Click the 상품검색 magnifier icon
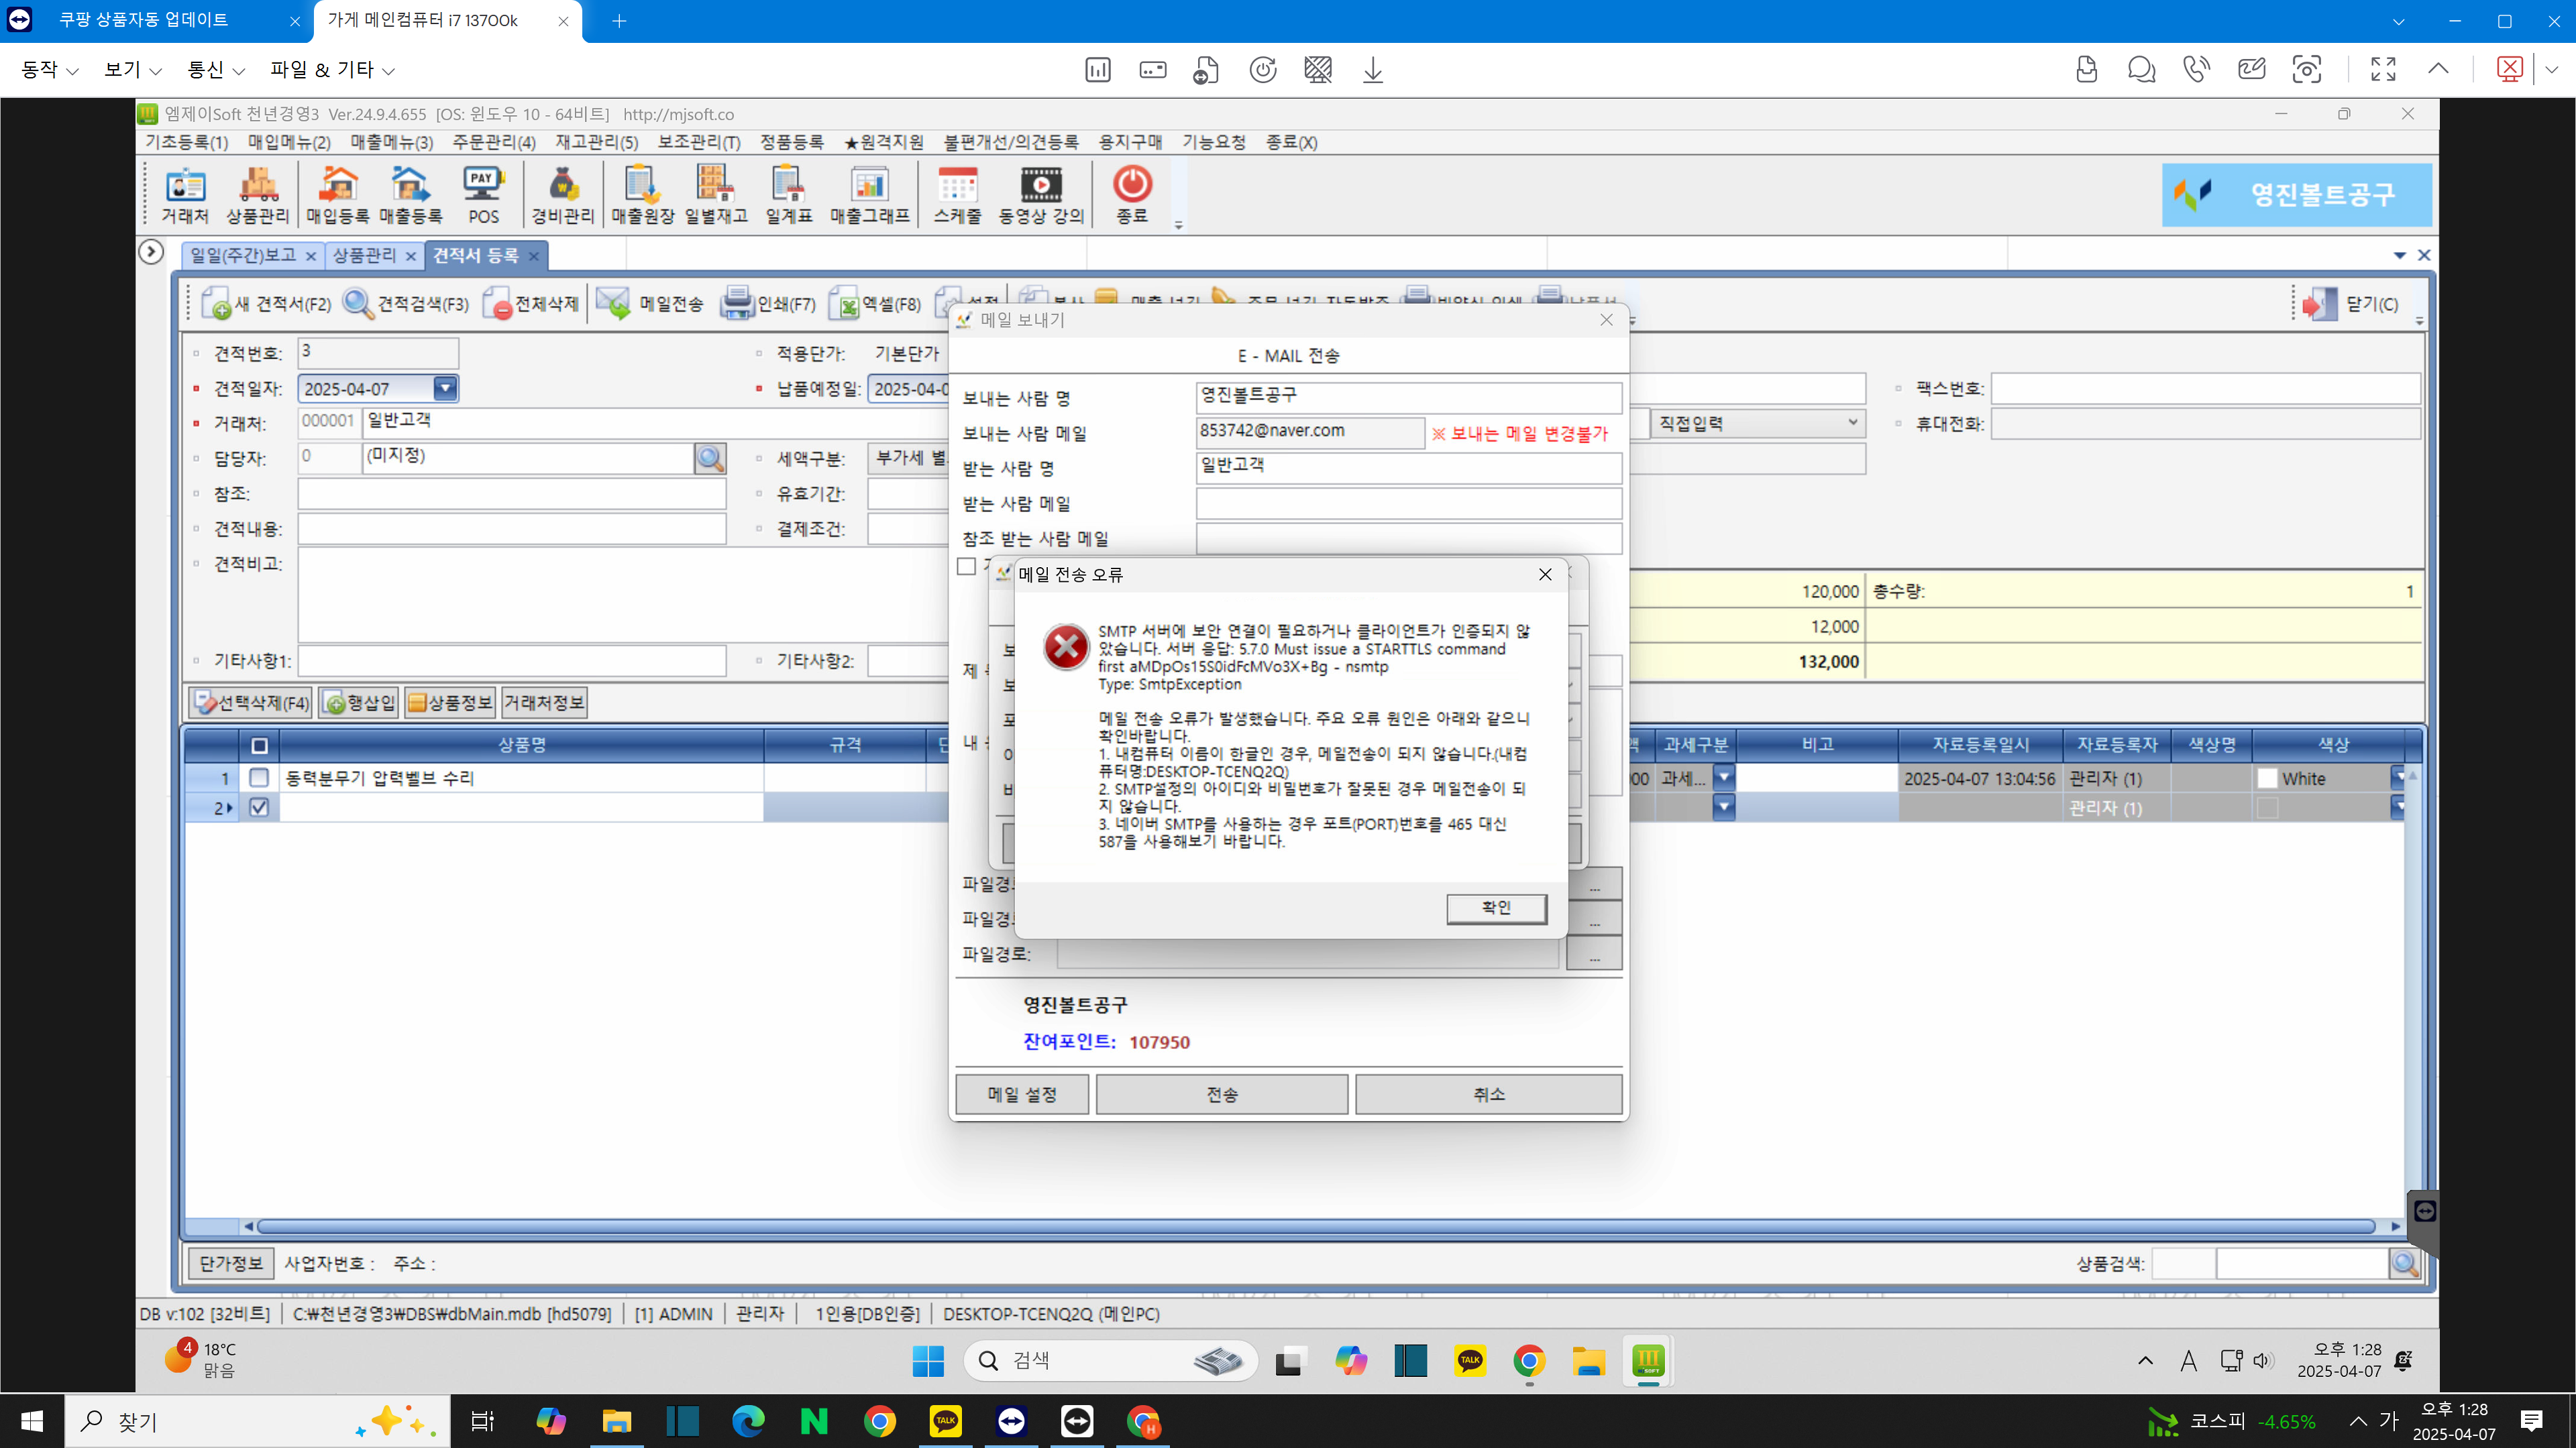The image size is (2576, 1448). [x=2405, y=1263]
